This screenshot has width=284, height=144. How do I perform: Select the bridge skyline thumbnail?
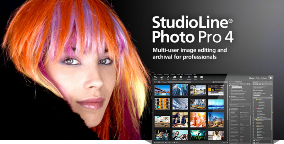[162, 90]
